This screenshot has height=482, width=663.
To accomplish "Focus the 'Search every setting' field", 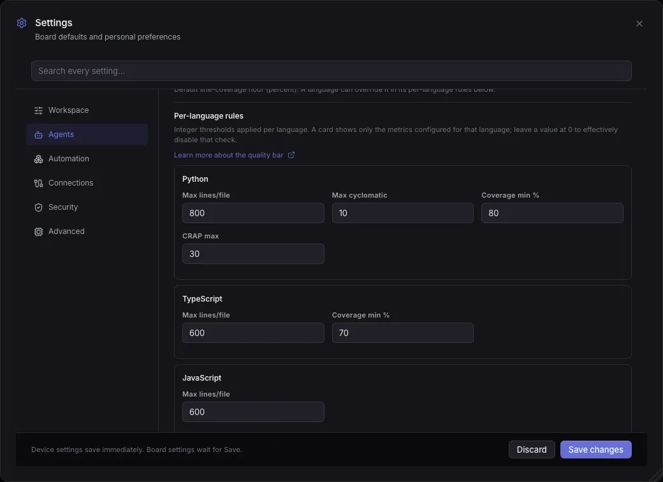I will (331, 71).
